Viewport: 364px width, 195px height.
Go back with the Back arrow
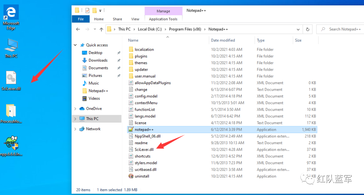click(78, 29)
